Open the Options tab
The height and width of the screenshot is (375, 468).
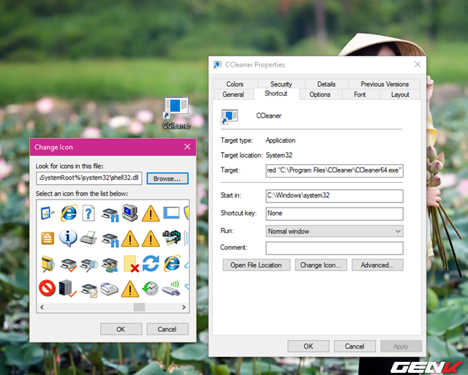click(320, 94)
